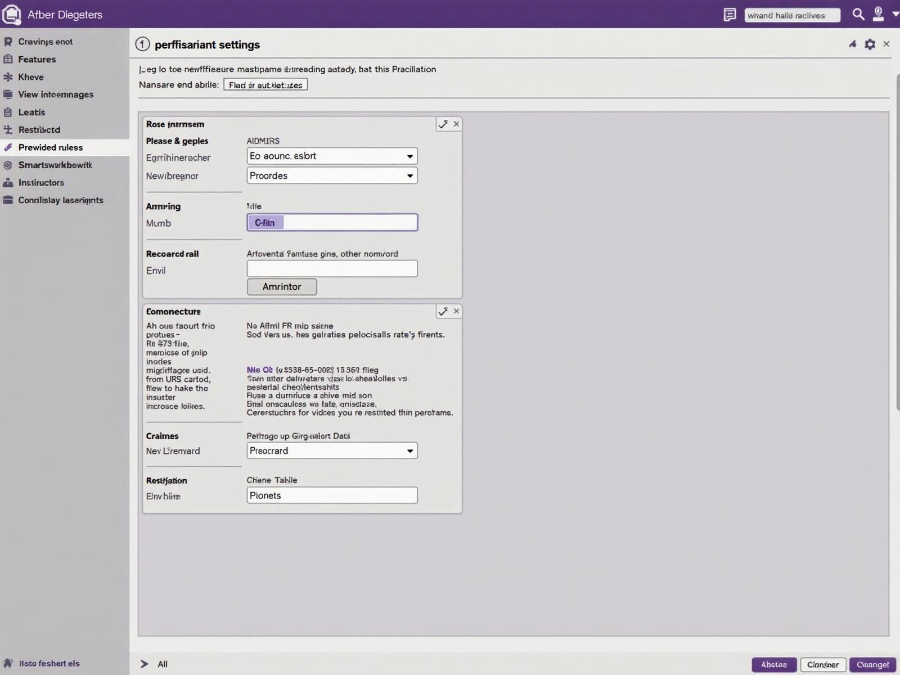
Task: Click the Smartswarkbowitk sidebar icon
Action: 8,165
